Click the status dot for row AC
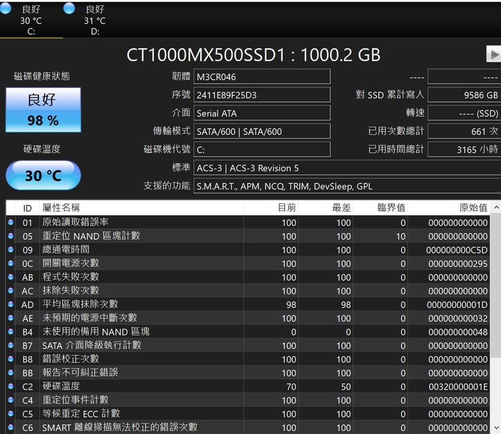Viewport: 501px width, 434px height. (10, 291)
